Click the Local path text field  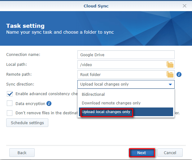121,65
